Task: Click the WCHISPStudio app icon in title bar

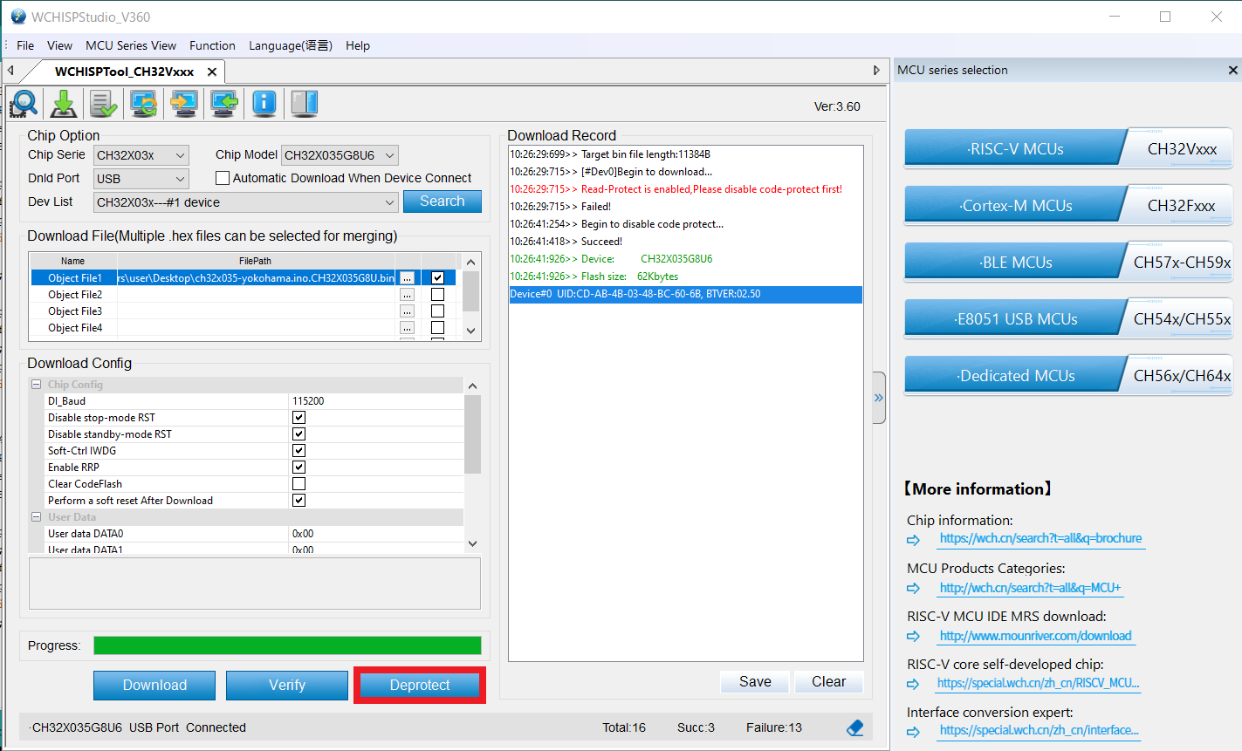Action: [17, 17]
